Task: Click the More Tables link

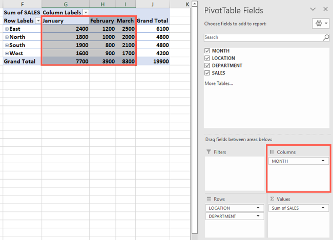Action: click(x=219, y=83)
